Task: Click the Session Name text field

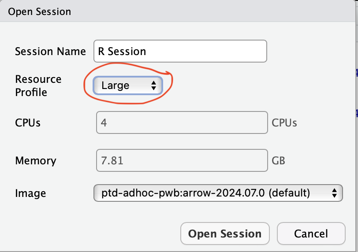Action: pos(180,51)
